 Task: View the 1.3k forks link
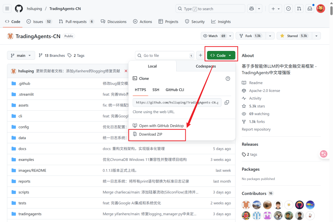coord(254,122)
